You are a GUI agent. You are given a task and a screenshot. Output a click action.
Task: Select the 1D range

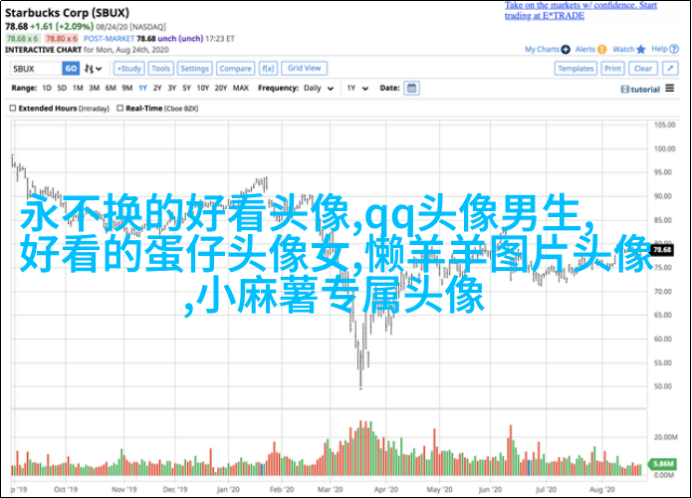click(47, 88)
